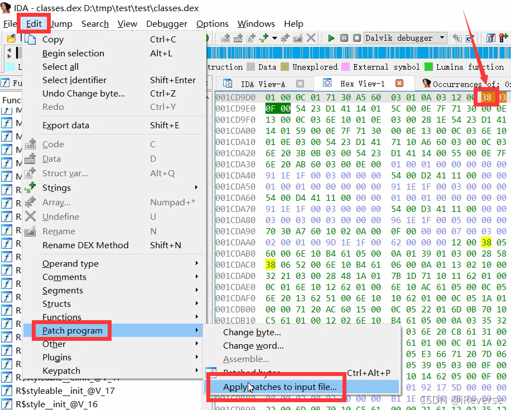Viewport: 511px width, 410px height.
Task: Expand the Operand type submenu
Action: click(114, 263)
